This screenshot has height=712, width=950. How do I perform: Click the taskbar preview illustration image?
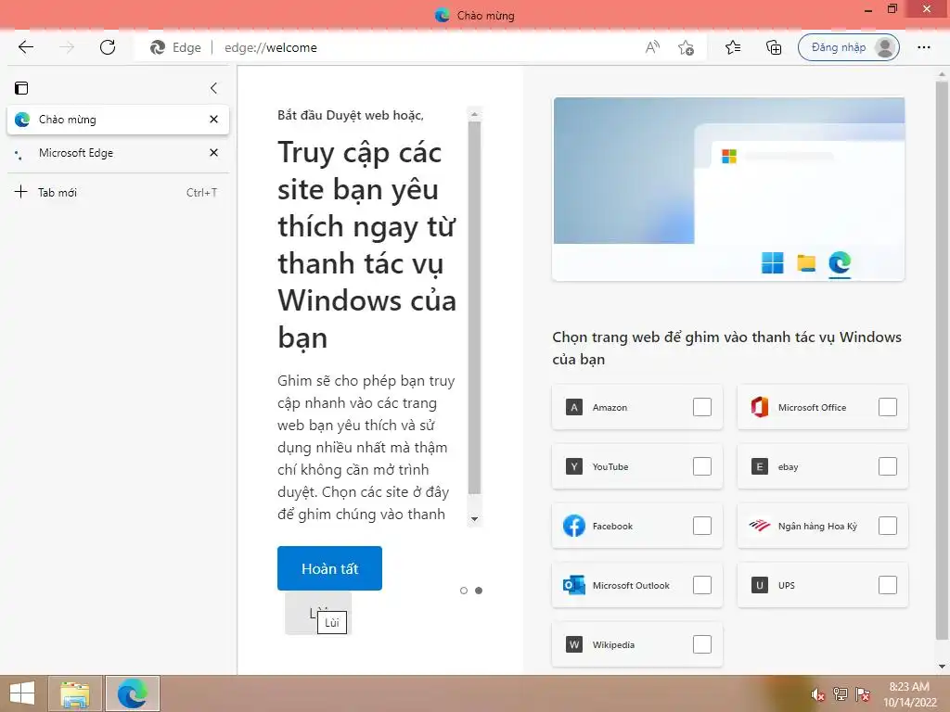[728, 189]
